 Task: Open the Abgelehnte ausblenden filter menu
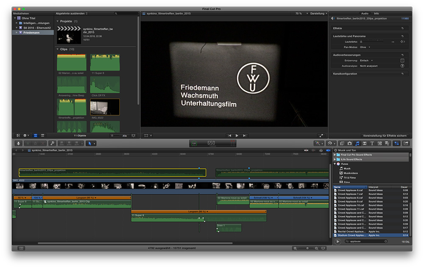[x=71, y=13]
